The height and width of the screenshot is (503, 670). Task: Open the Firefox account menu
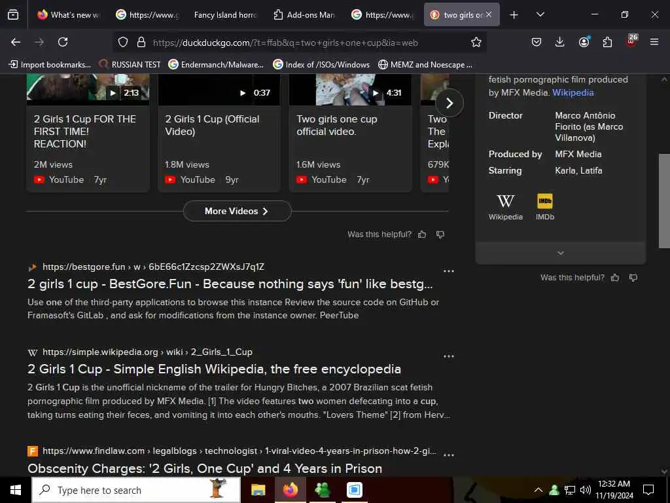click(584, 42)
